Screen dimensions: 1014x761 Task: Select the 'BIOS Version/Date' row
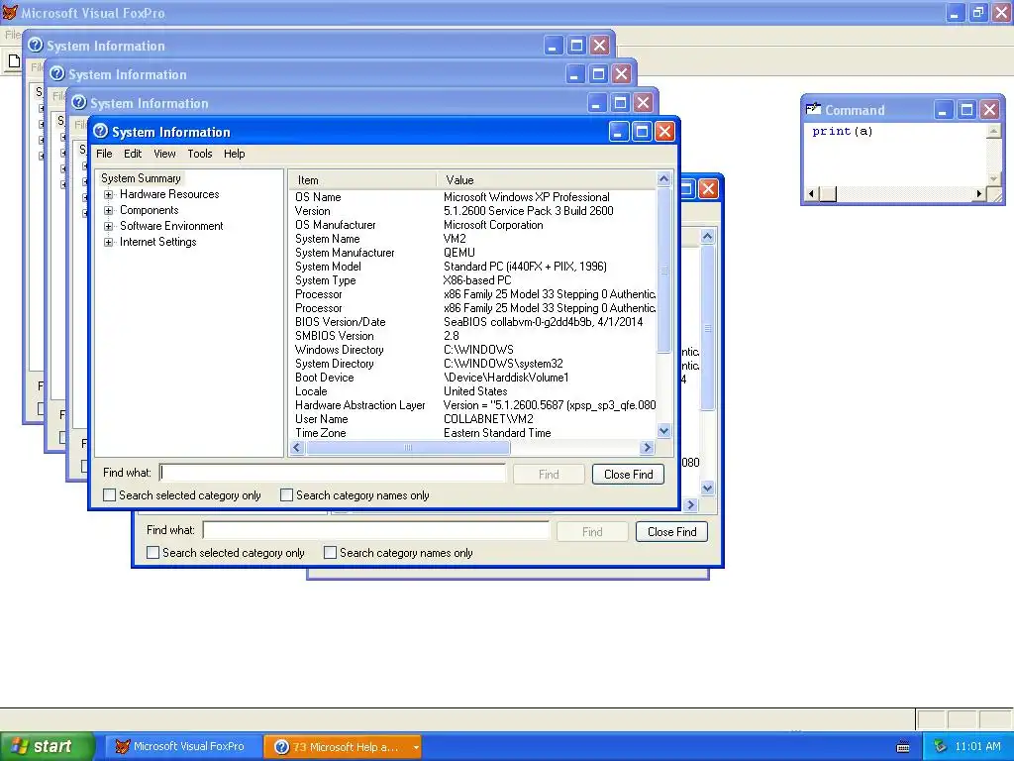[472, 322]
